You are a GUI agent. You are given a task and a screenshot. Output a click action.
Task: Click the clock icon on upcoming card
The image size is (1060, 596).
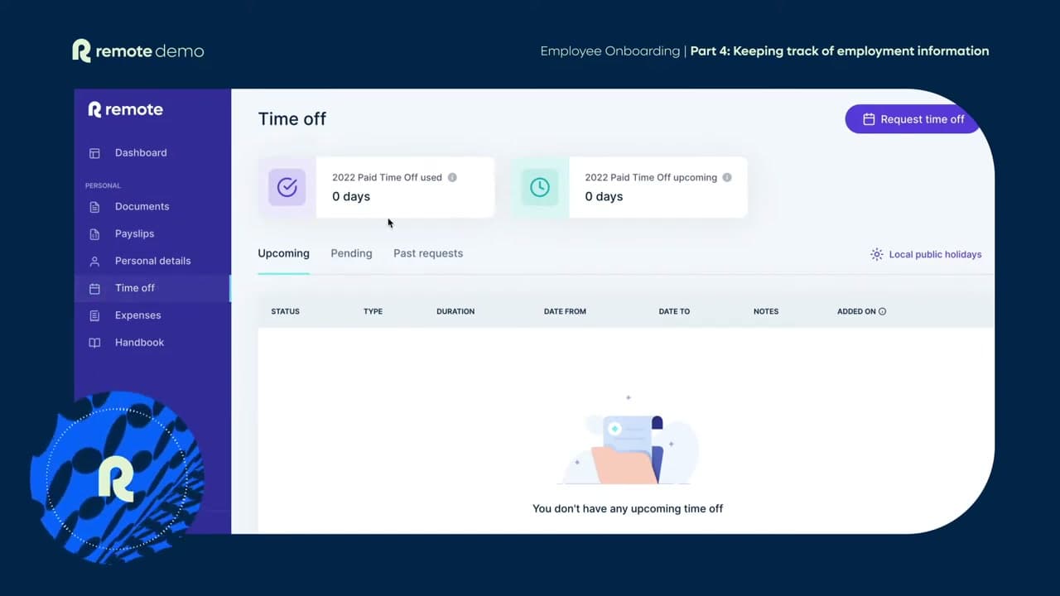pyautogui.click(x=540, y=187)
